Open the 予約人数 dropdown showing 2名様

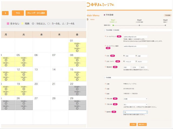135,99
